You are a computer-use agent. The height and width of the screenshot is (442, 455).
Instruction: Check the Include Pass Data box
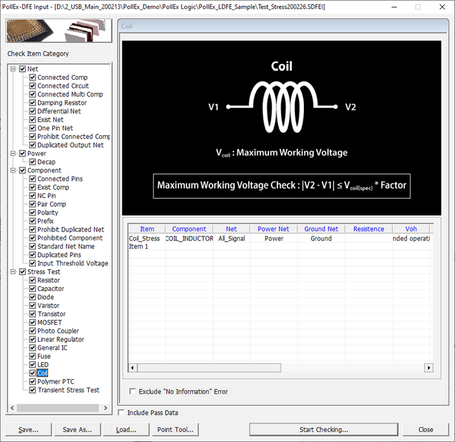[x=122, y=413]
